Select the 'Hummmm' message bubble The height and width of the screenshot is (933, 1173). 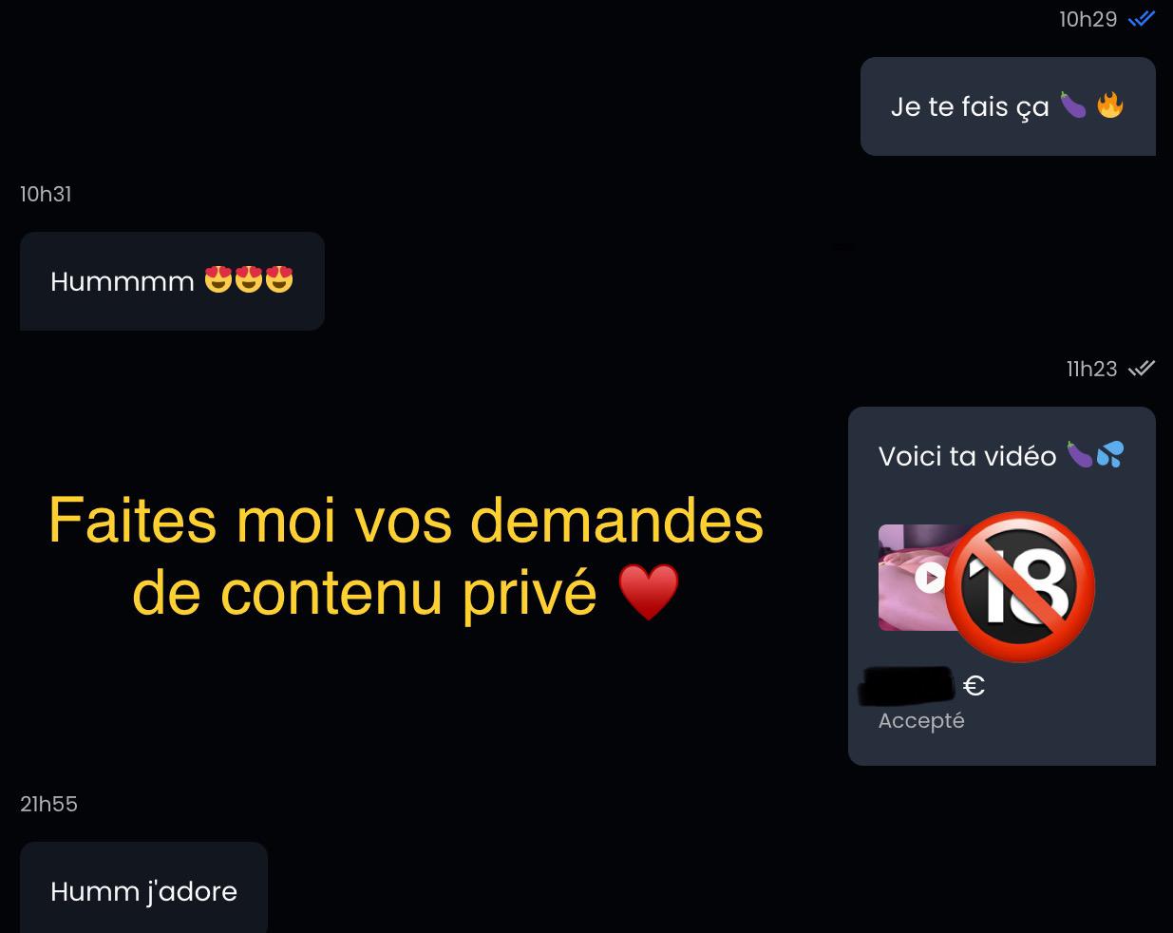coord(172,281)
